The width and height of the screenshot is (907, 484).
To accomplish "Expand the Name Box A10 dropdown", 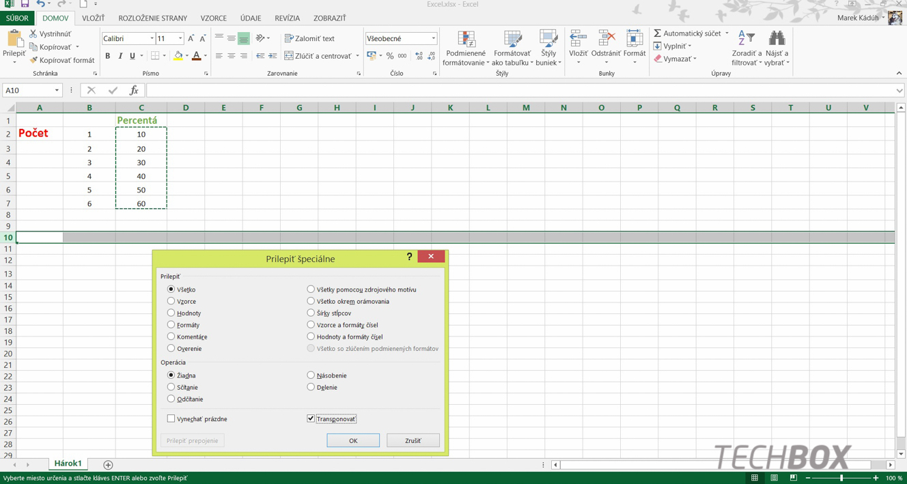I will (x=57, y=90).
